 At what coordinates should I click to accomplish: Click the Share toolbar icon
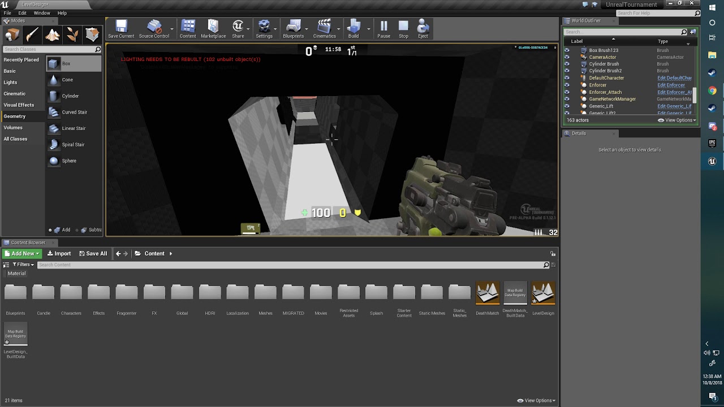[x=238, y=29]
